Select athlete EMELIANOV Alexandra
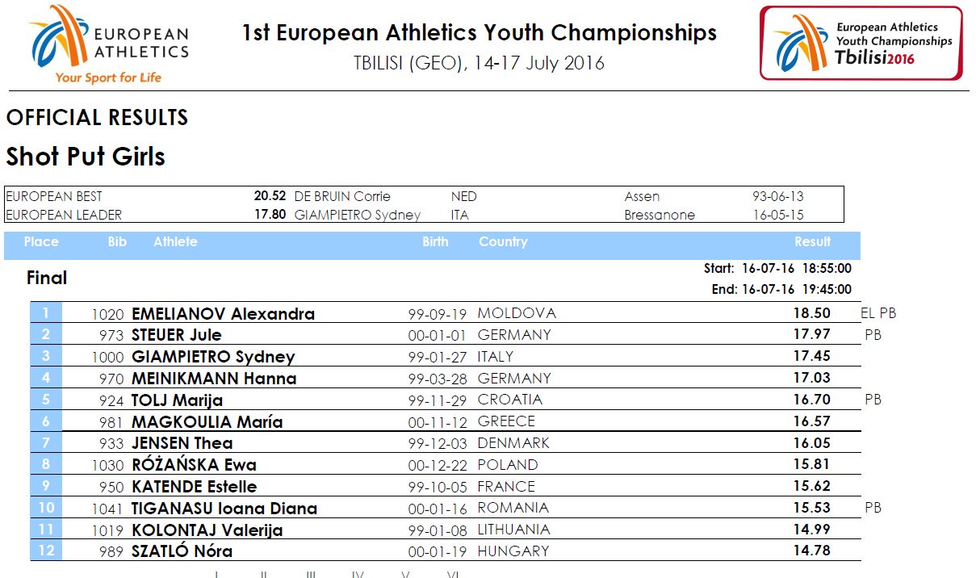The width and height of the screenshot is (976, 578). pos(223,314)
